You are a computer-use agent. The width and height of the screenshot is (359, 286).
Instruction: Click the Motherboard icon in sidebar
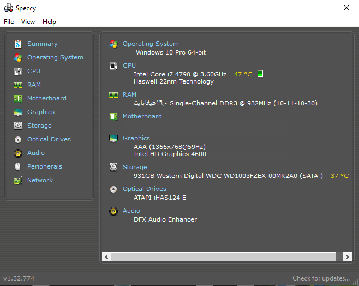tap(18, 99)
